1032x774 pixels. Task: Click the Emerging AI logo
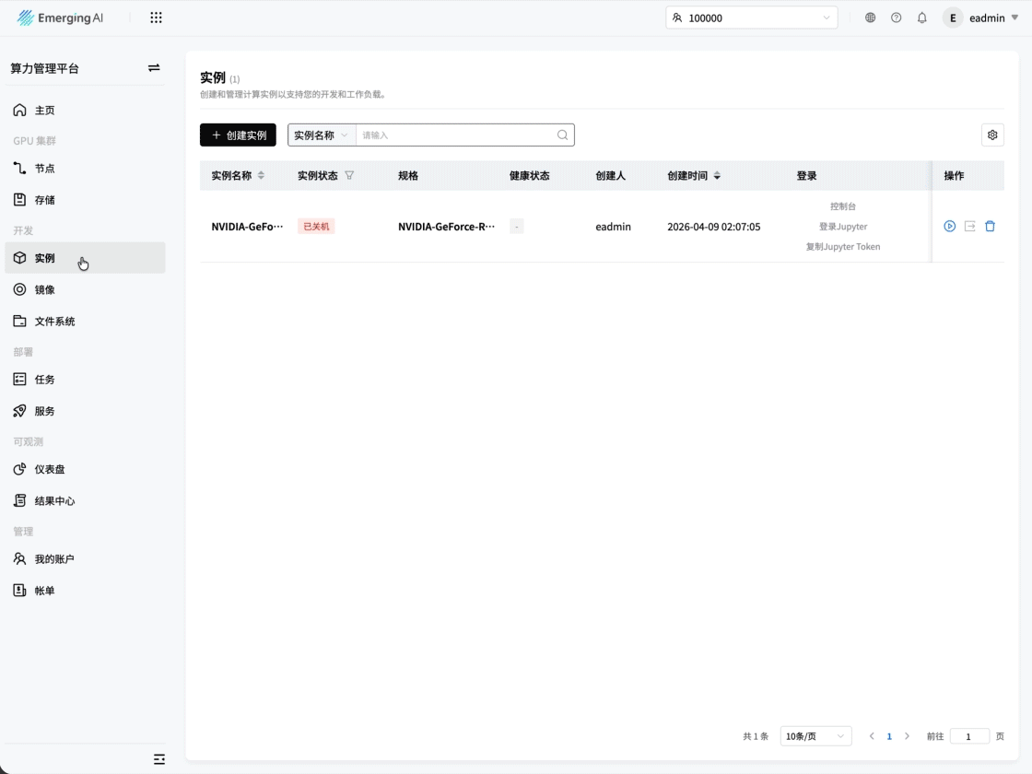click(60, 18)
